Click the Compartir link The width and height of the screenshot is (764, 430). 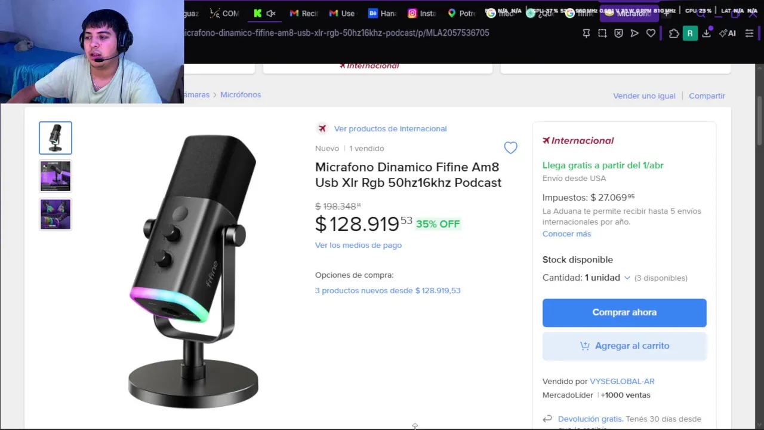click(x=707, y=96)
